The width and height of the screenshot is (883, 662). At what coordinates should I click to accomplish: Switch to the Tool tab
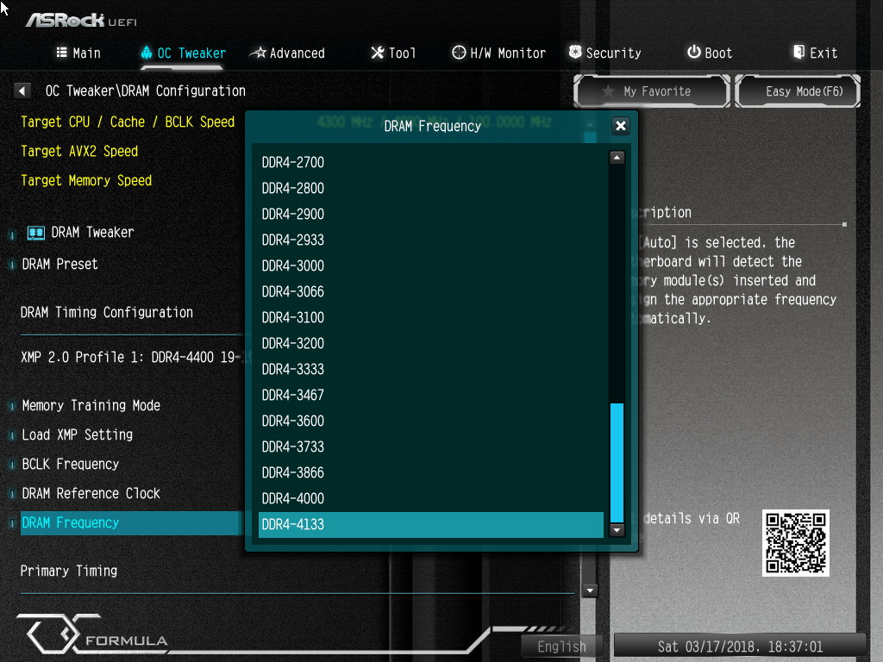click(393, 53)
